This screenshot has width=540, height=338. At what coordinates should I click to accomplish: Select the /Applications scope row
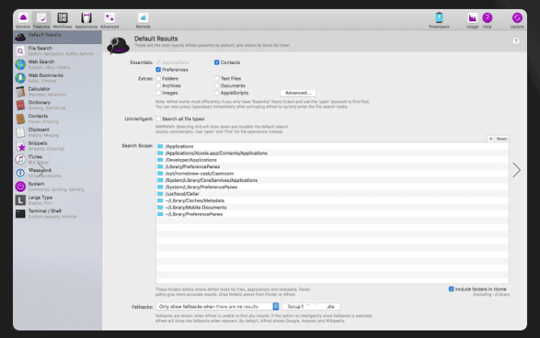tap(332, 146)
